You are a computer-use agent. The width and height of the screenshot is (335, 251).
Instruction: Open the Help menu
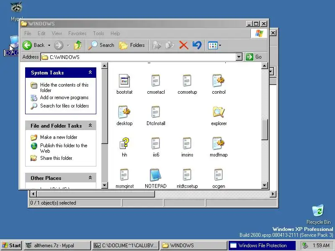tap(115, 33)
